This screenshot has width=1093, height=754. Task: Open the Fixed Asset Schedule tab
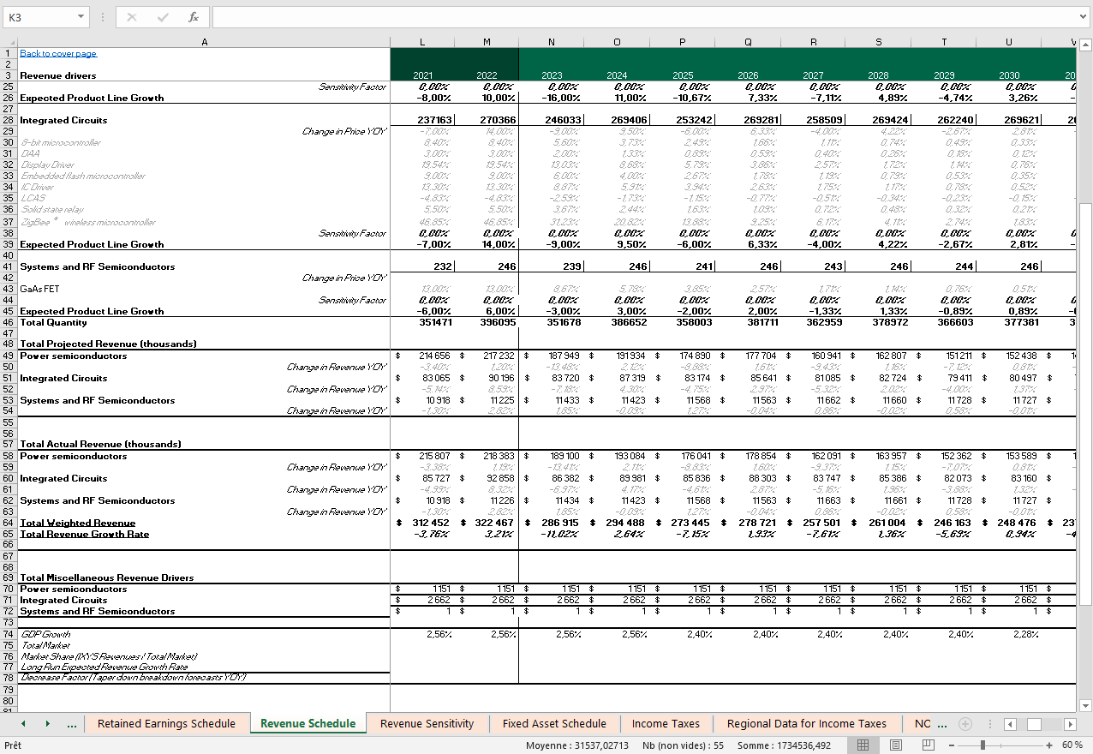(x=554, y=724)
